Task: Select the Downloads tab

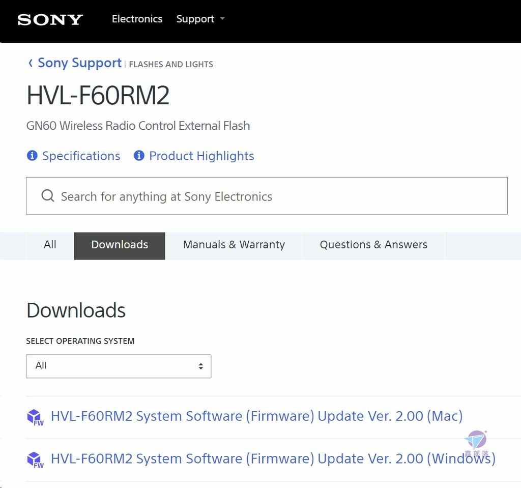Action: 120,246
